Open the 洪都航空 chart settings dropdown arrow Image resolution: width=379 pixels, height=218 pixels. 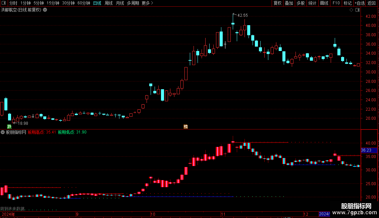coord(45,10)
